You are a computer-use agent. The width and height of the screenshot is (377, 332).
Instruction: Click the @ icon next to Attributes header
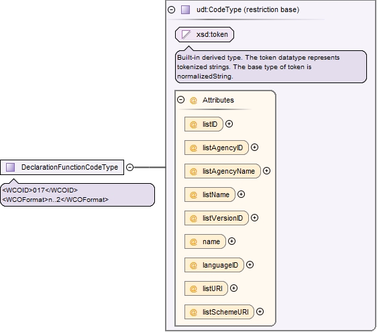pos(193,100)
